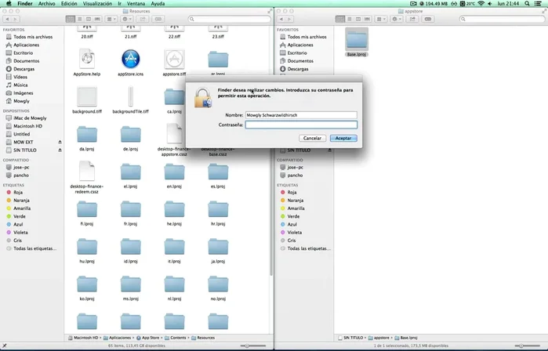
Task: Open Spotlight search in the menu bar
Action: tap(527, 3)
